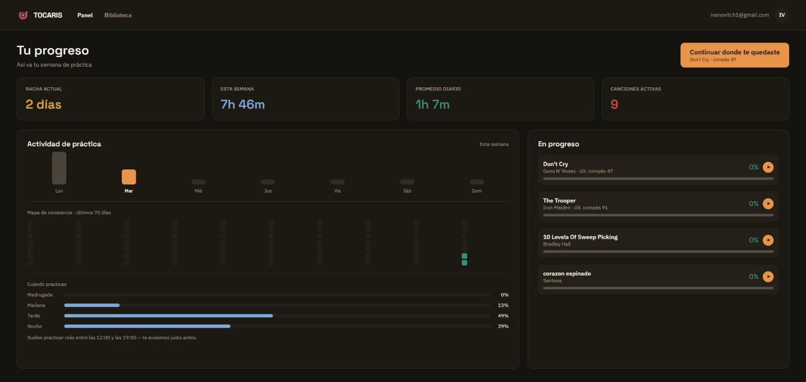Open the 10 Levels Of Sweep Picking title

click(x=580, y=237)
